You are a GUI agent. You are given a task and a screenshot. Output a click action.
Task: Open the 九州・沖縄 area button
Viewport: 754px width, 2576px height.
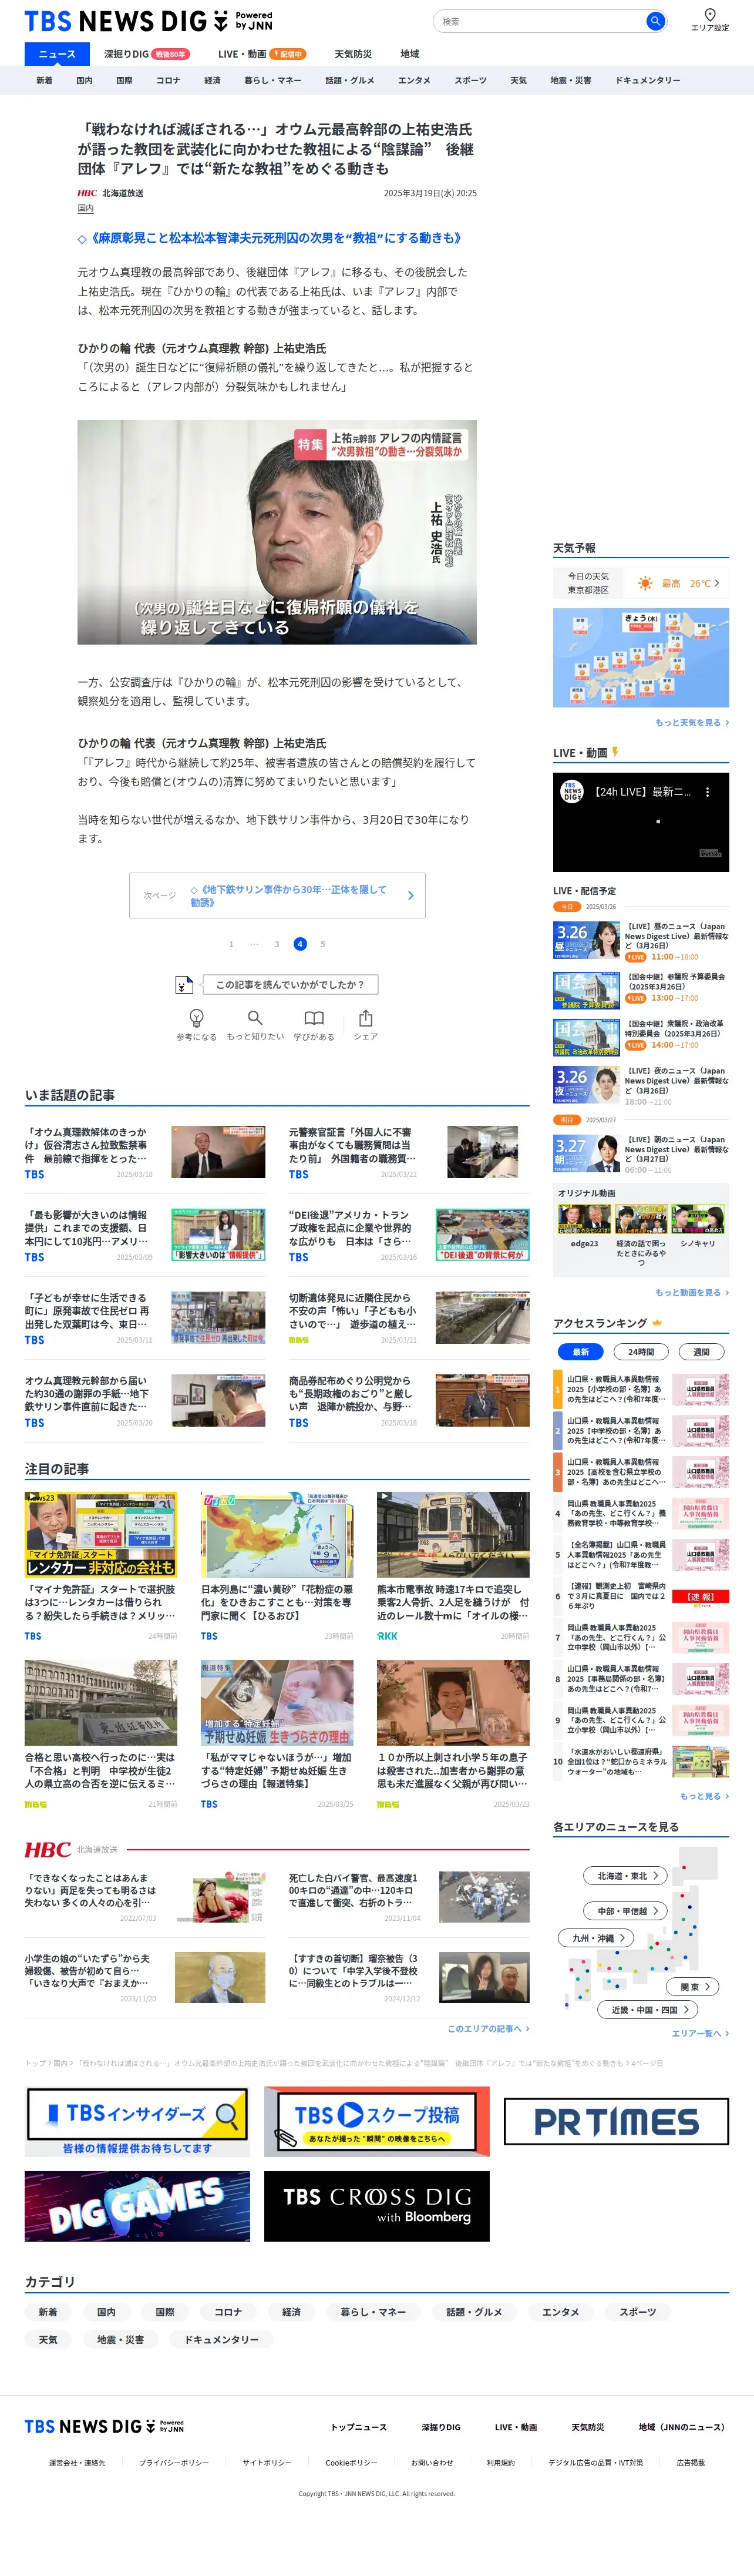tap(596, 1938)
